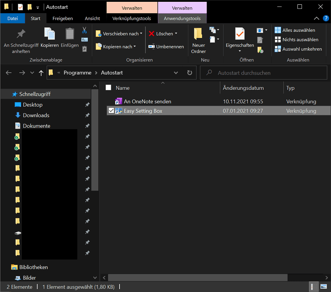This screenshot has height=292, width=331.
Task: Click the Alles auswählen button
Action: pyautogui.click(x=295, y=30)
